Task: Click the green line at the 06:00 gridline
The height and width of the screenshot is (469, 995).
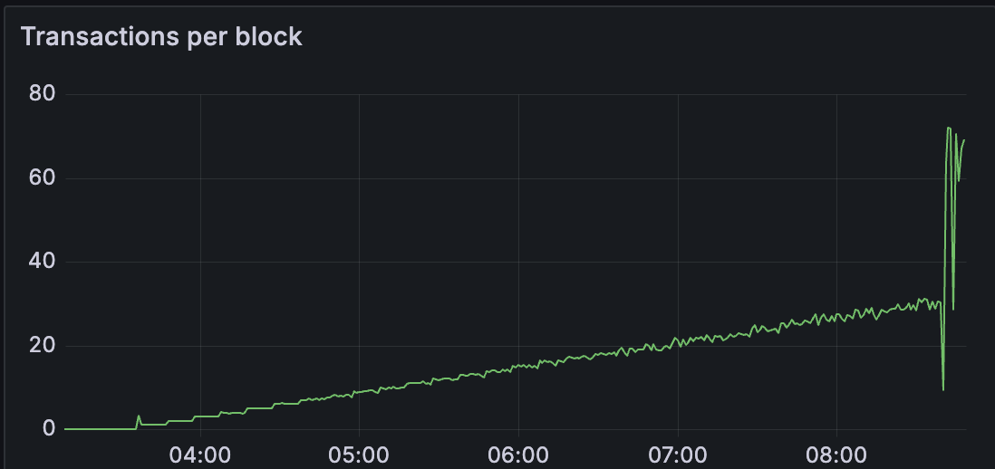Action: click(517, 366)
